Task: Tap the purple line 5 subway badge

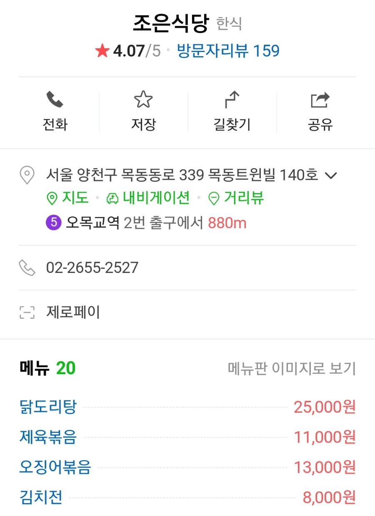Action: pos(54,223)
